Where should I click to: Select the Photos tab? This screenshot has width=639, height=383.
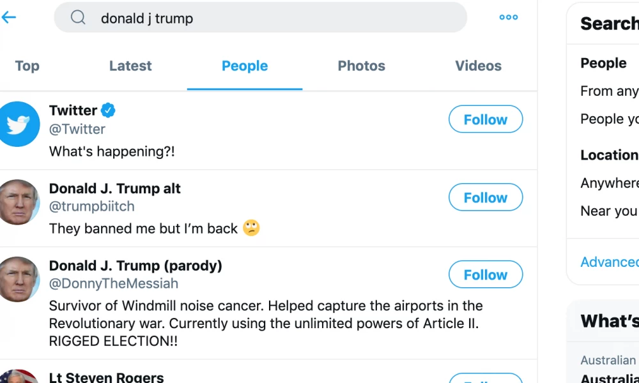click(x=362, y=66)
